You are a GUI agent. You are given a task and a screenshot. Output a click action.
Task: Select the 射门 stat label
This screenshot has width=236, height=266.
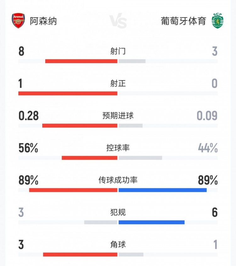point(118,51)
